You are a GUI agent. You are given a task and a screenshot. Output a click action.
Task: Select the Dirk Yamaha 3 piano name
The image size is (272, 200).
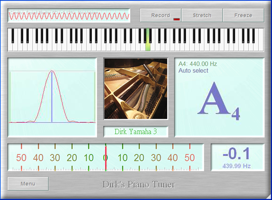136,132
